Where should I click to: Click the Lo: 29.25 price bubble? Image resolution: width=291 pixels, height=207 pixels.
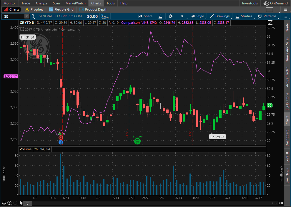click(217, 137)
